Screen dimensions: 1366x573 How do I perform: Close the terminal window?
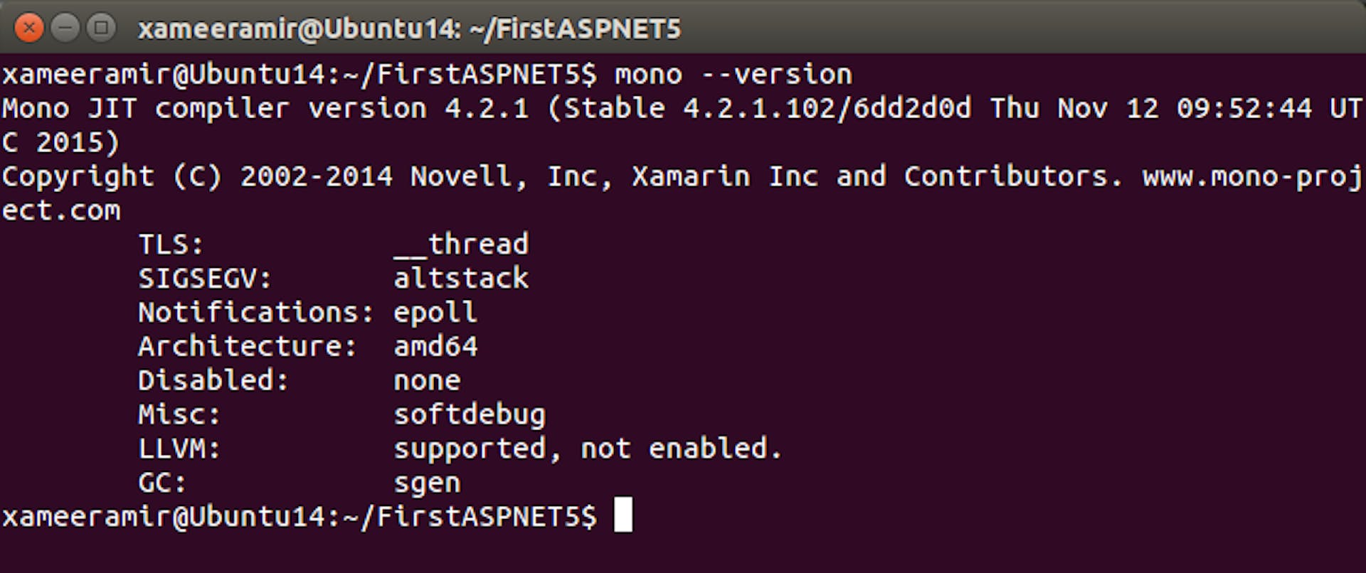(29, 28)
